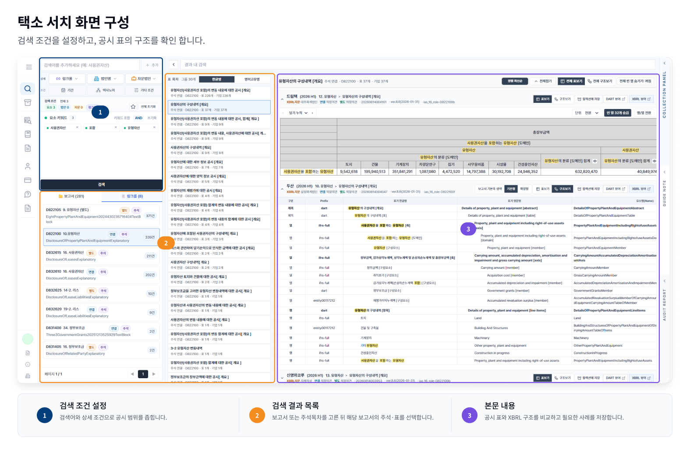Image resolution: width=690 pixels, height=450 pixels.
Task: Open the help question bubble icon
Action: 28,194
